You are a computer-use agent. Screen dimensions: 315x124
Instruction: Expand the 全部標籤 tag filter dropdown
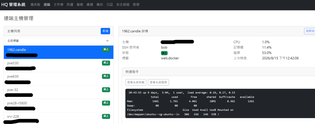pos(58,41)
